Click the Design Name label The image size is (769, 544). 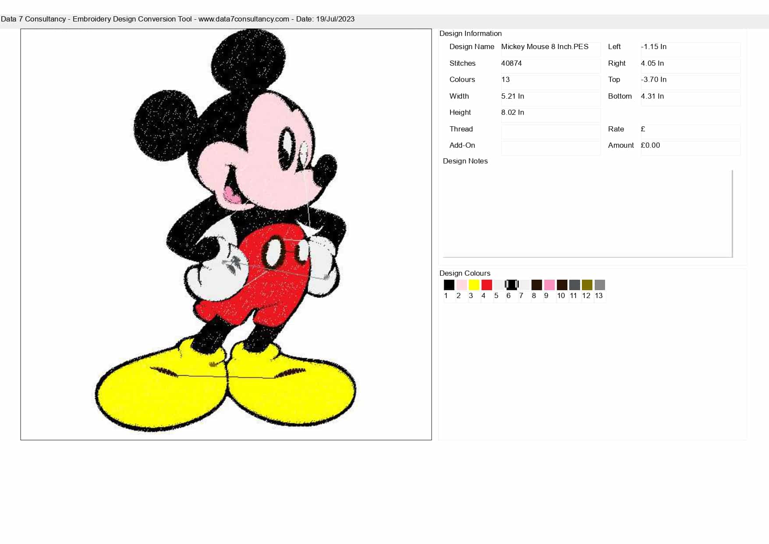click(471, 46)
